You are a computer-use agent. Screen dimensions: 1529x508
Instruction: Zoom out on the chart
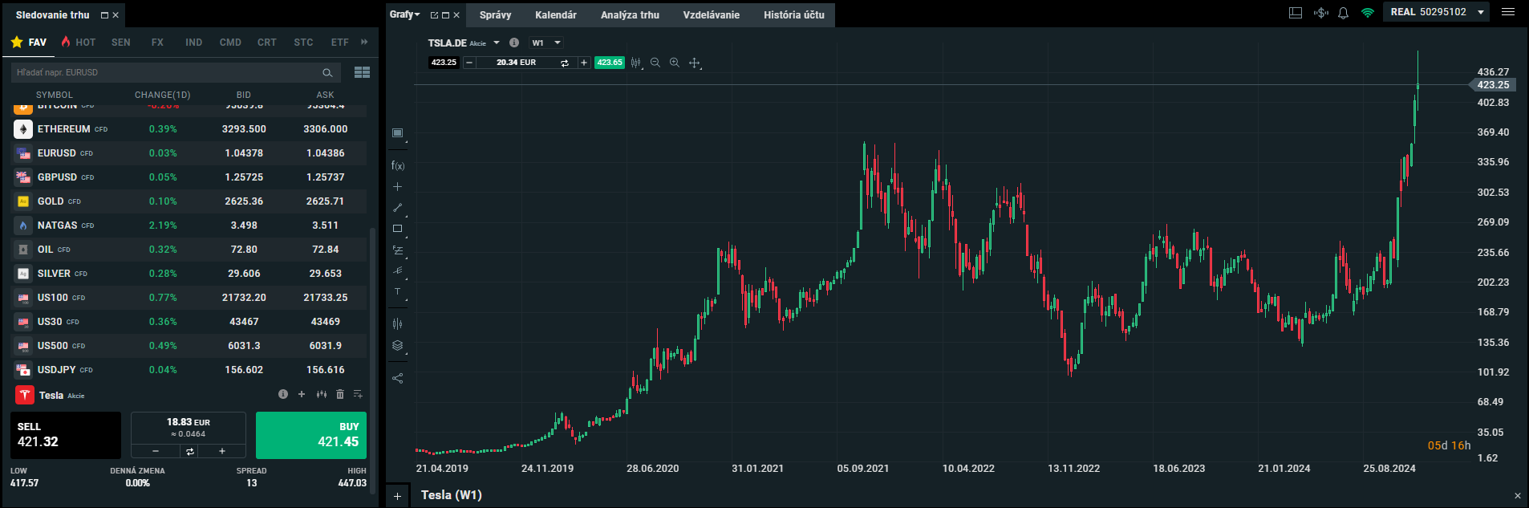[655, 63]
